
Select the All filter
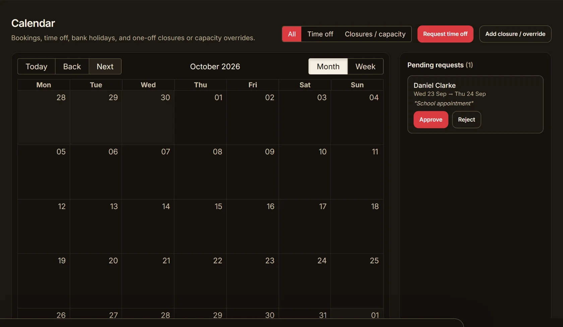pyautogui.click(x=292, y=34)
